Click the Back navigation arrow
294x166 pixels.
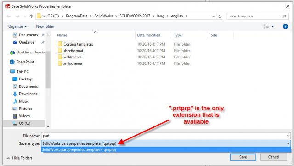point(9,17)
